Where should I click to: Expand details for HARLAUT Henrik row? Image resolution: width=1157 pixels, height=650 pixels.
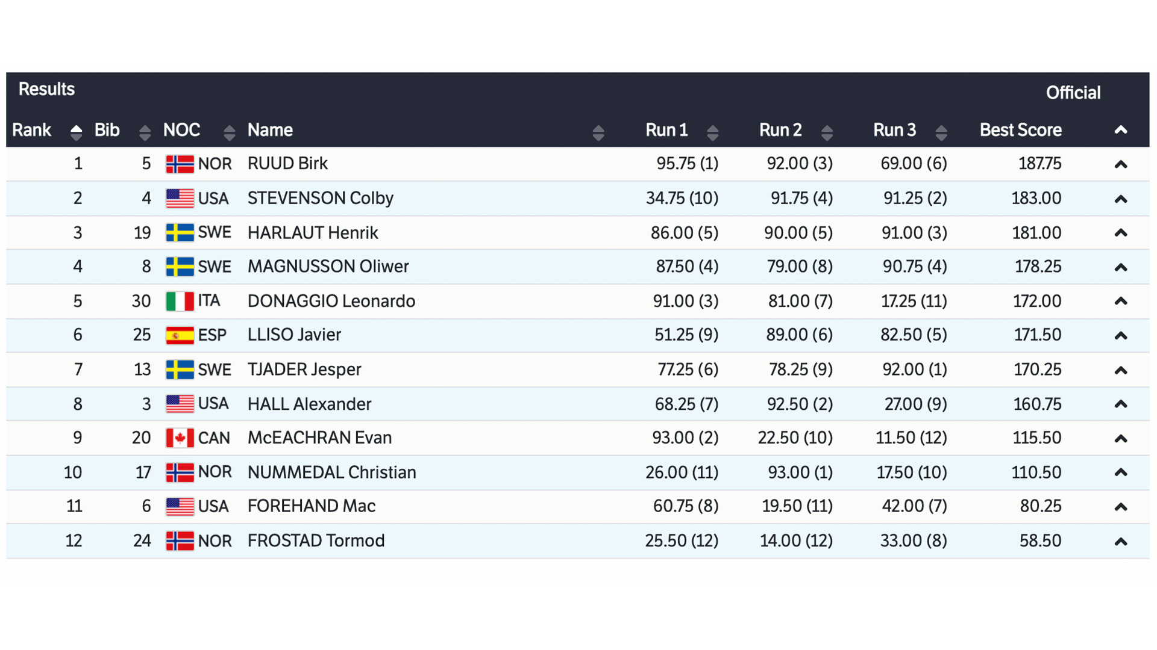click(x=1121, y=233)
